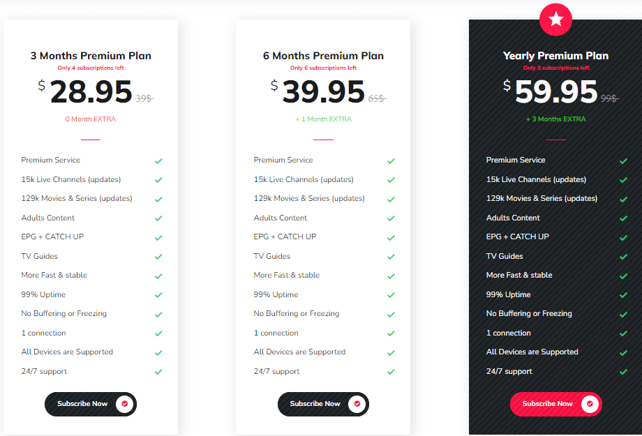Click TV Guides checkmark in Yearly plan
Viewport: 642px width, 436px height.
624,257
